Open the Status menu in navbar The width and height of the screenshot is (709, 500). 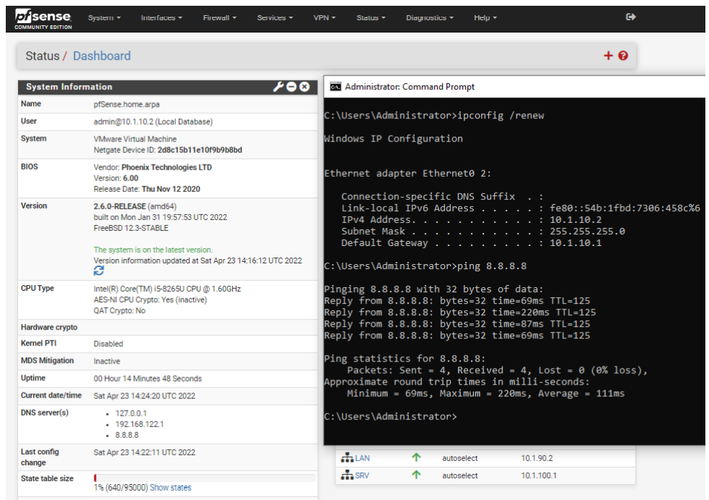[x=371, y=18]
